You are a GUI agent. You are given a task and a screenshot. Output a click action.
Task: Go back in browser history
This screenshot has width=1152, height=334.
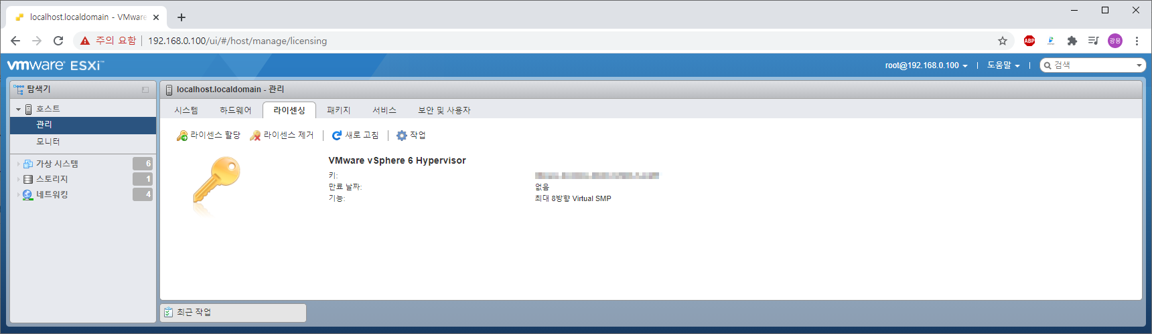tap(15, 41)
